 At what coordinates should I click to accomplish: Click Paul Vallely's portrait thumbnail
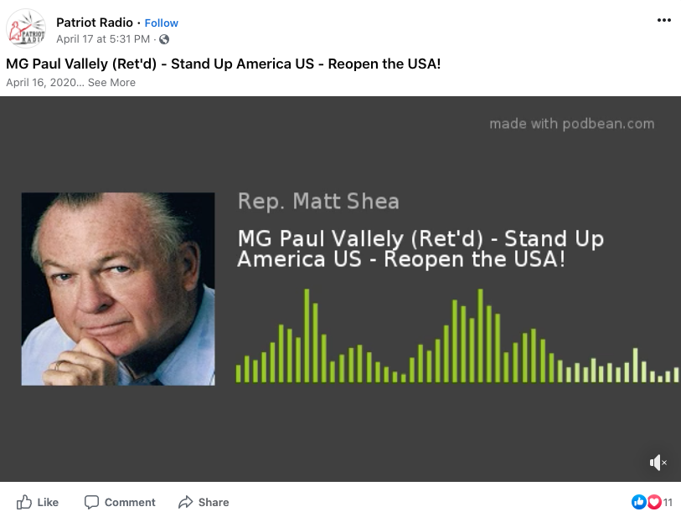pos(118,289)
